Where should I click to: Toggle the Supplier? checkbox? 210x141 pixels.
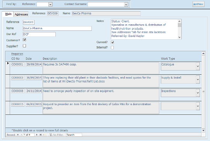[24, 46]
